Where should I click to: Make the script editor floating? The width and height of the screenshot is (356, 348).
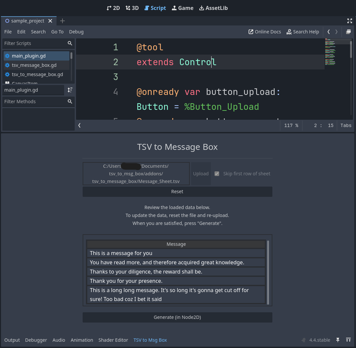[348, 32]
